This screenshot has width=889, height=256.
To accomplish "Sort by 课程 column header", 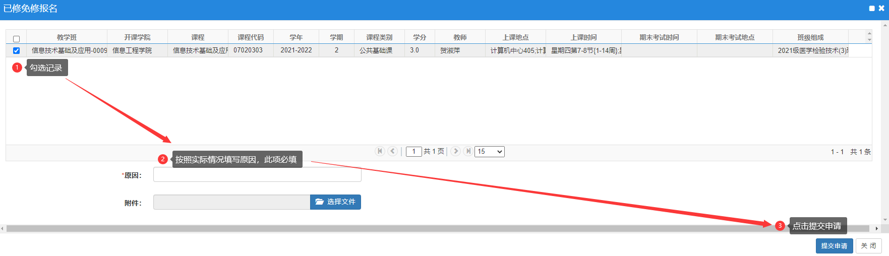I will coord(198,37).
